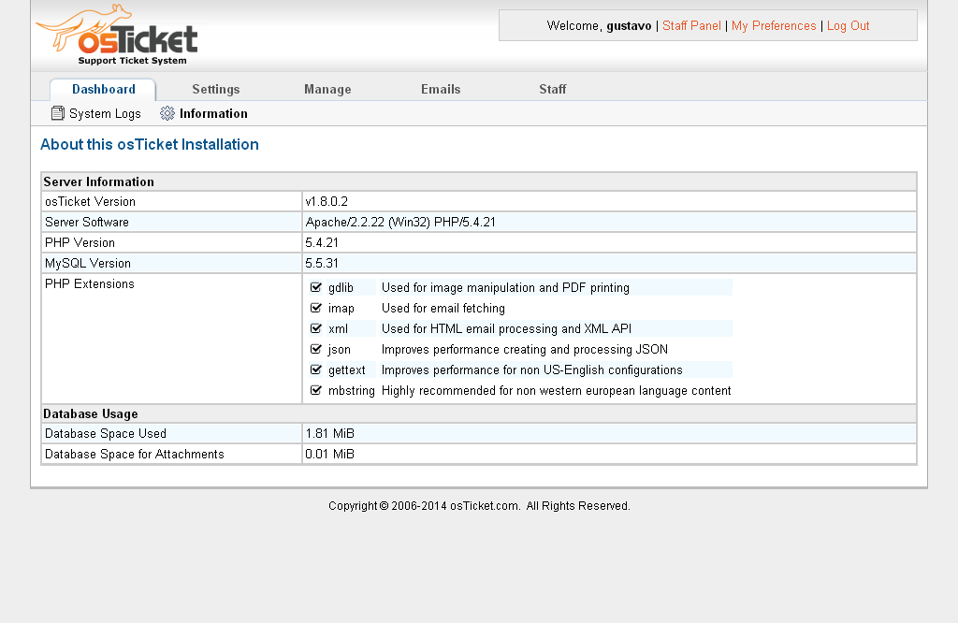Open the Dashboard tab

[x=103, y=89]
